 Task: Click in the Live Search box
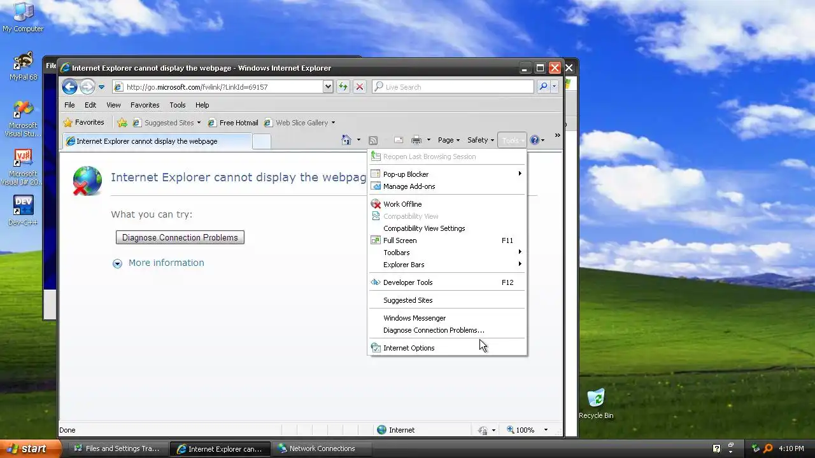(453, 87)
